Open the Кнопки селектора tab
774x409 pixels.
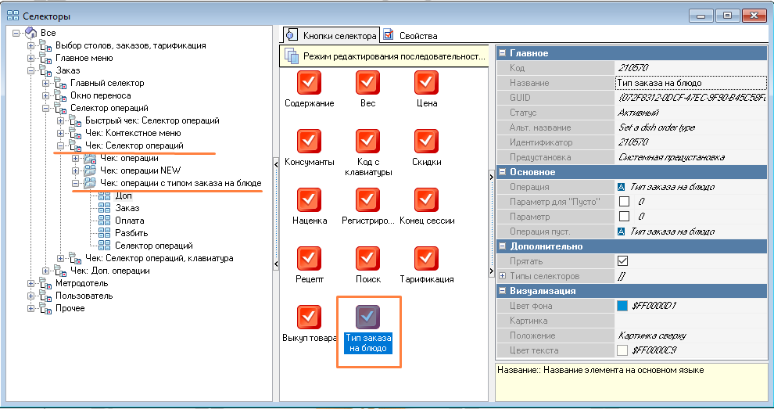pyautogui.click(x=331, y=35)
